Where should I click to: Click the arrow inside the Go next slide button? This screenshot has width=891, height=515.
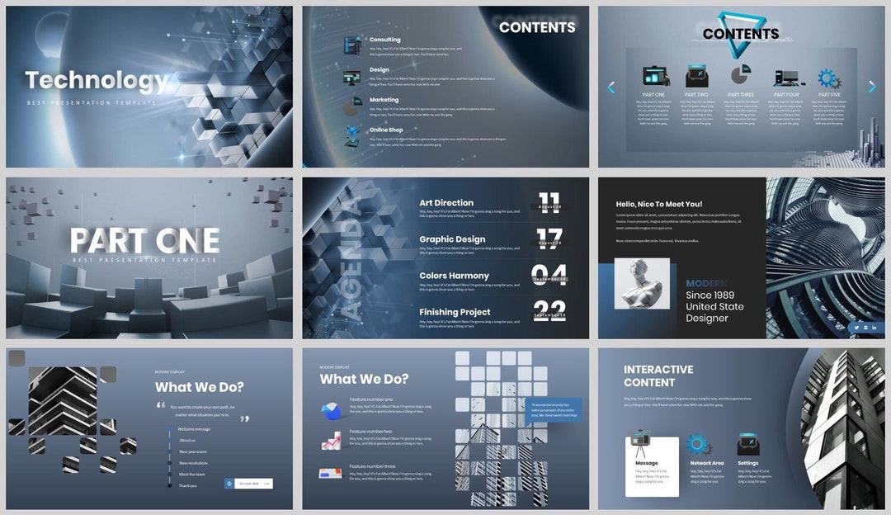pos(267,484)
